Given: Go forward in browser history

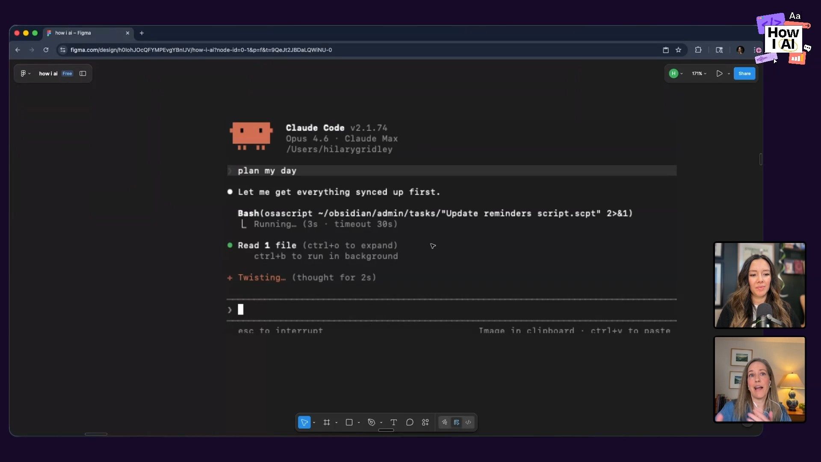Looking at the screenshot, I should pyautogui.click(x=32, y=50).
